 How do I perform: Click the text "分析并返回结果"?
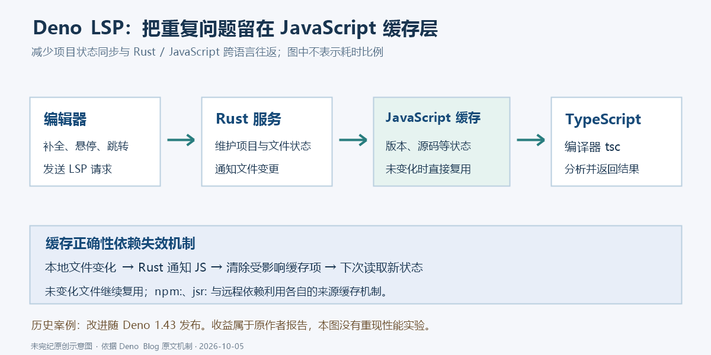602,169
